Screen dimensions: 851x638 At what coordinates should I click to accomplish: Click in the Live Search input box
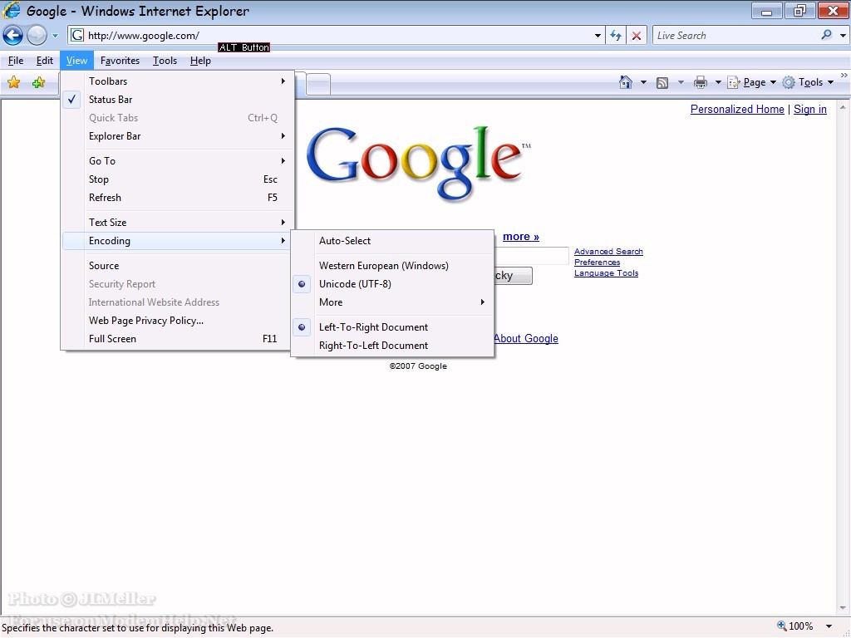(x=735, y=36)
